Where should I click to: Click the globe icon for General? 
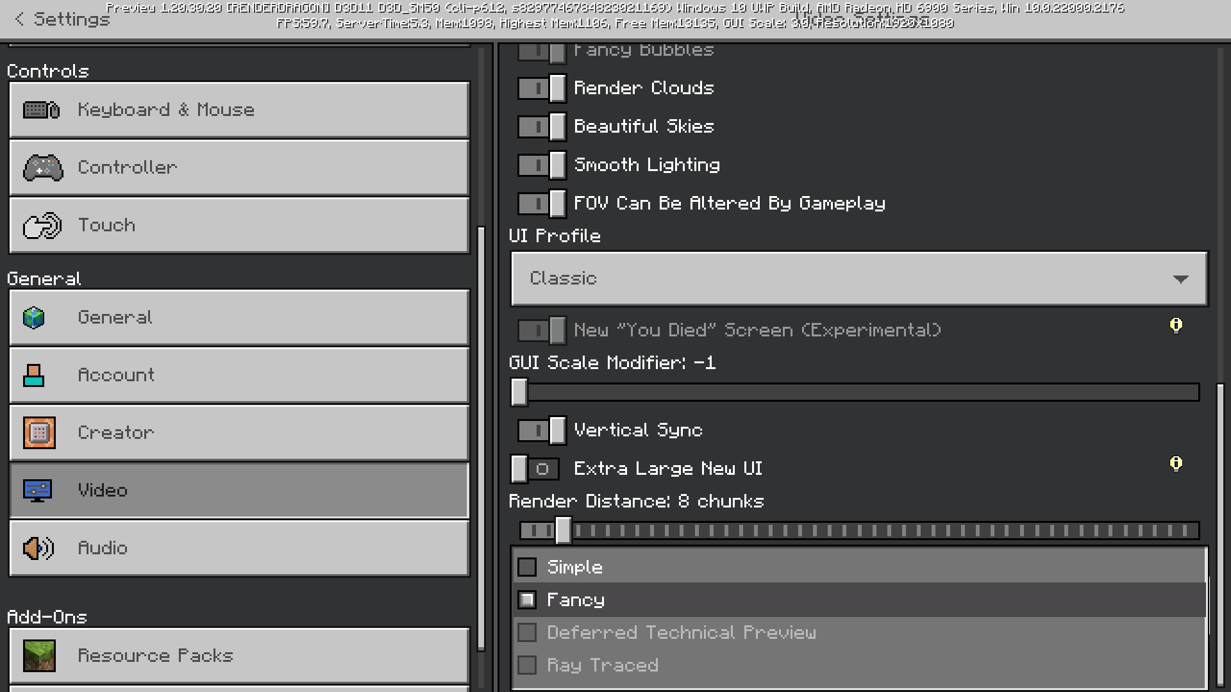(34, 318)
